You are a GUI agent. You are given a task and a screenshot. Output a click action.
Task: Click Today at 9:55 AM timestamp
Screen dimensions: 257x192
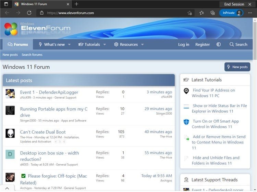click(x=157, y=176)
